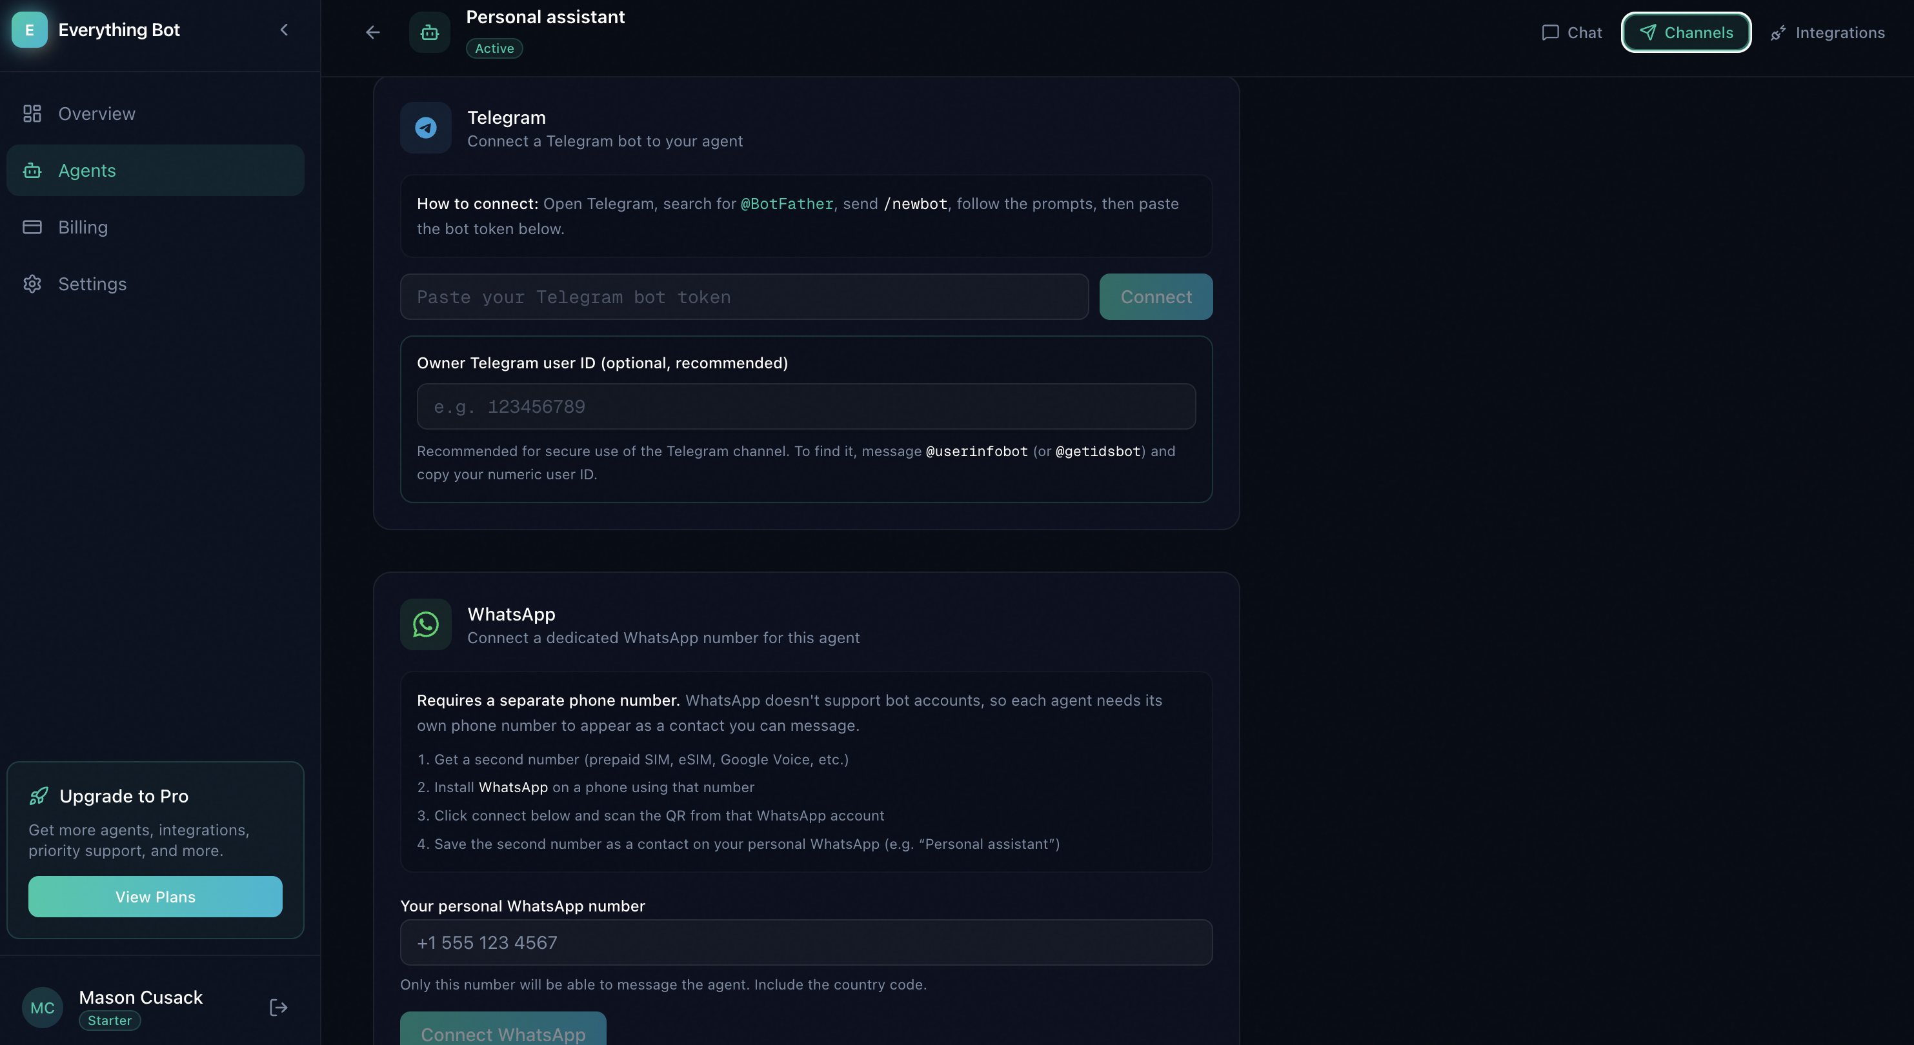Screen dimensions: 1914x1045
Task: Click the WhatsApp logo icon
Action: coord(426,624)
